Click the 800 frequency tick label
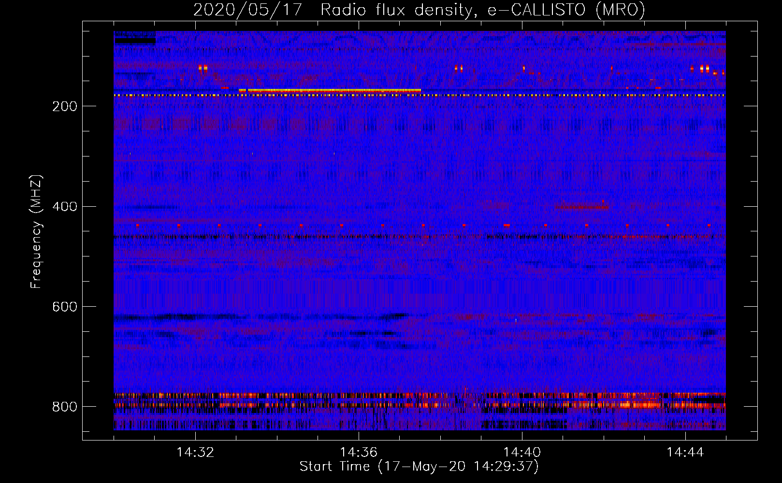The image size is (782, 483). (65, 407)
